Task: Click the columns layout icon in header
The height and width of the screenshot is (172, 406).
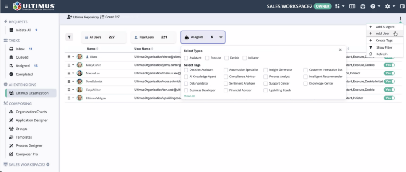Action: [x=352, y=6]
